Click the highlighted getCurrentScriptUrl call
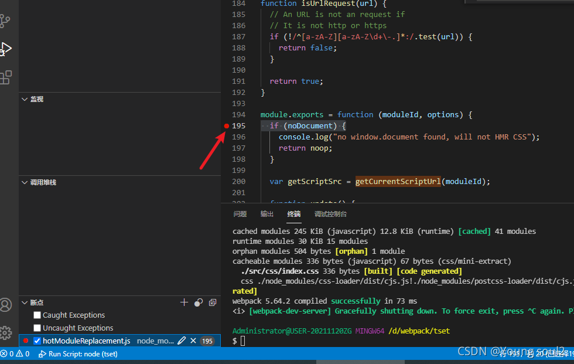The width and height of the screenshot is (574, 364). coord(398,181)
